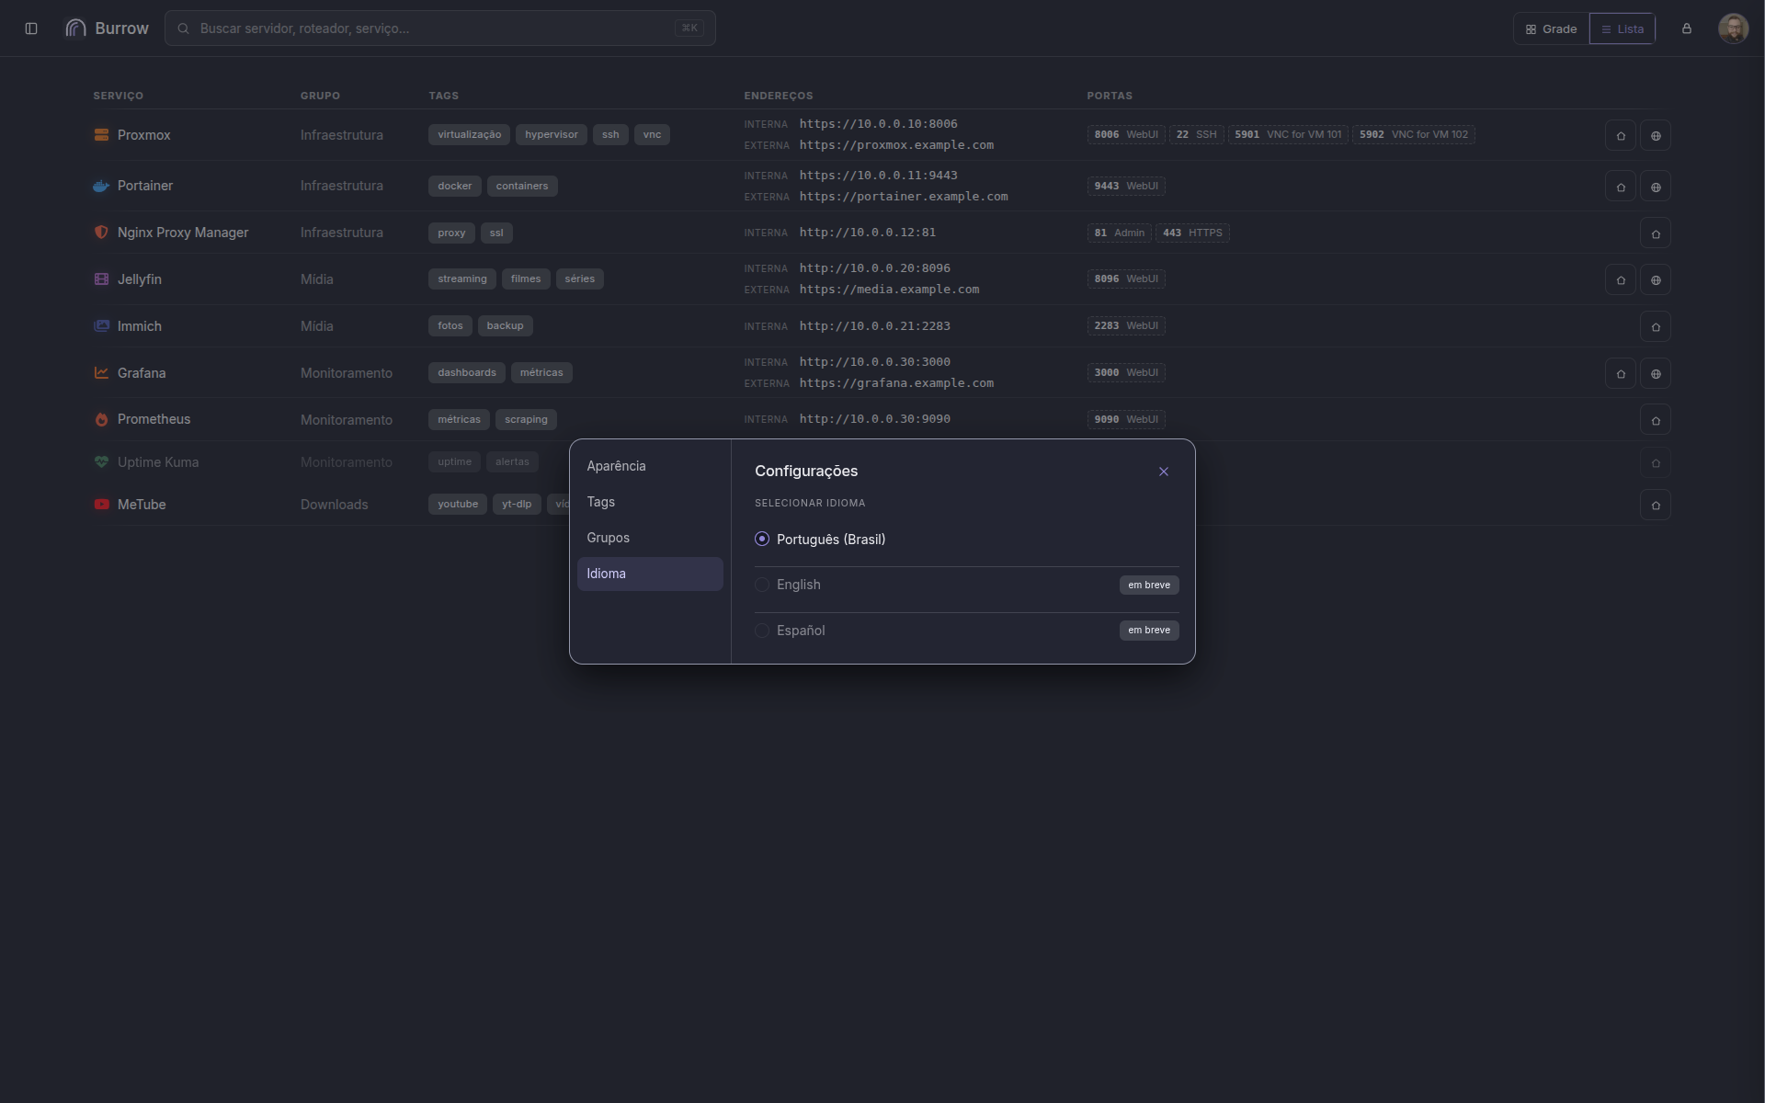This screenshot has width=1765, height=1103.
Task: Click MeTube row home icon
Action: click(x=1656, y=505)
